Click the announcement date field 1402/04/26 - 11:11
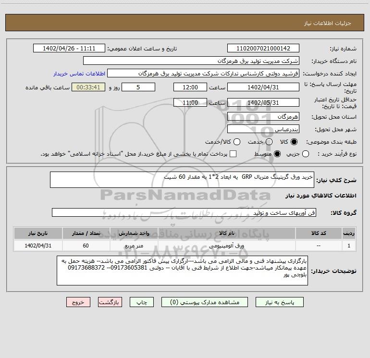Screen dimensions: 370x358 click(69, 48)
